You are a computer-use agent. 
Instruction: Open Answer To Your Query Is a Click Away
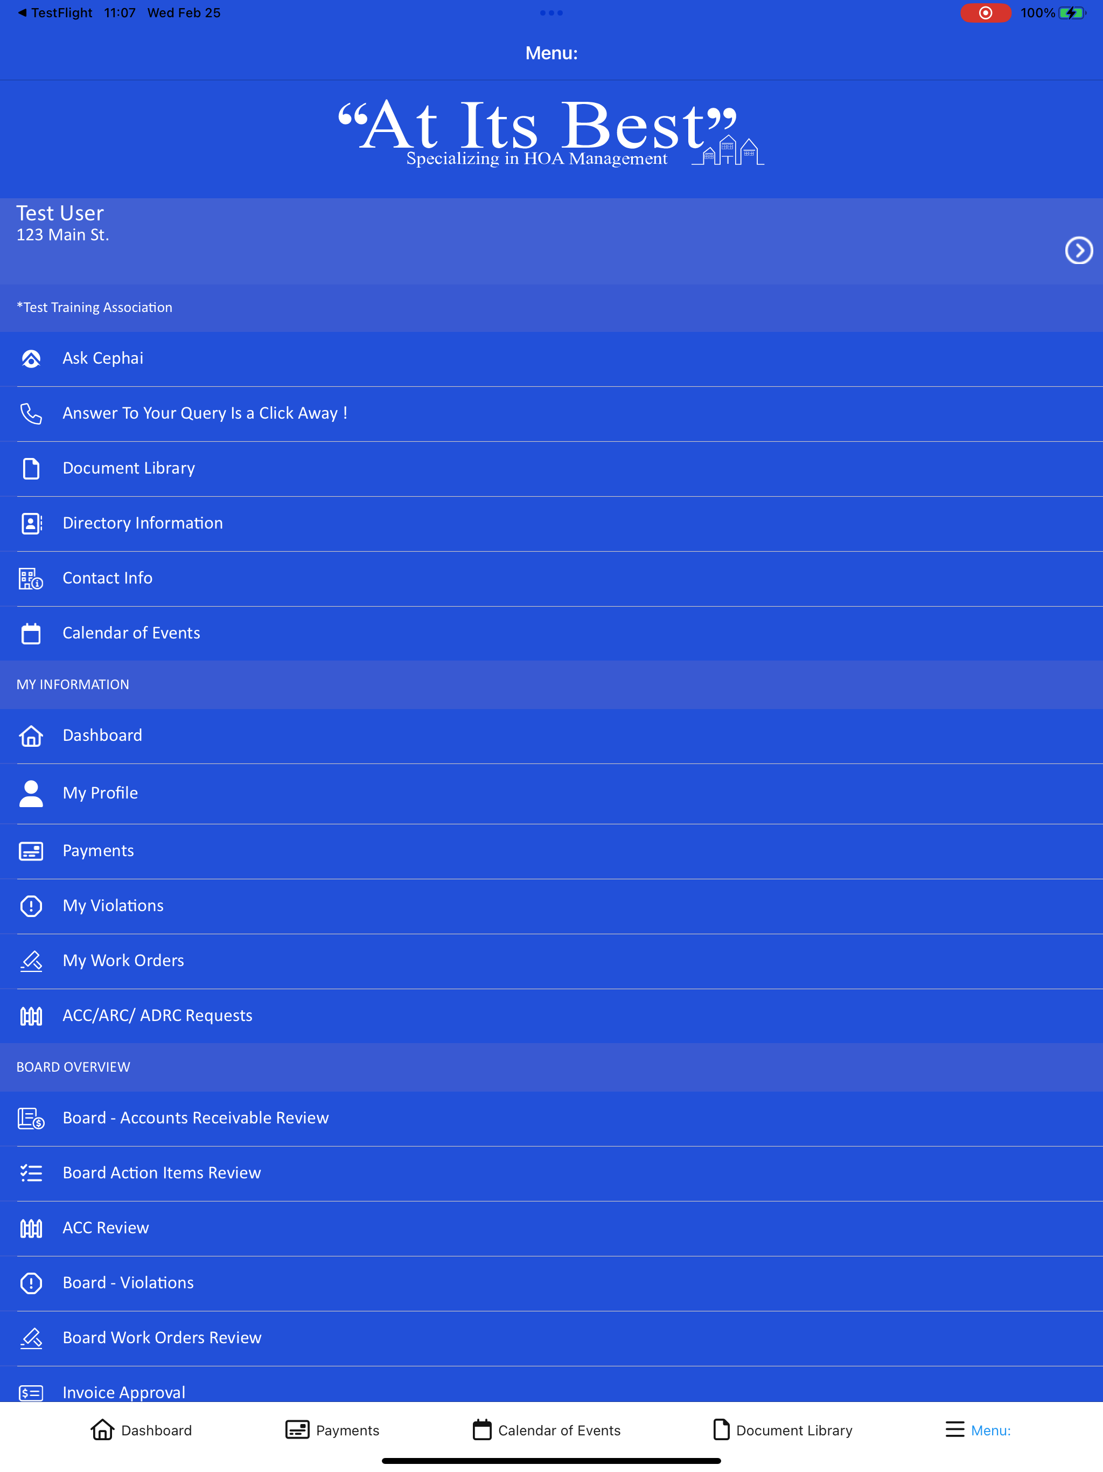coord(551,413)
